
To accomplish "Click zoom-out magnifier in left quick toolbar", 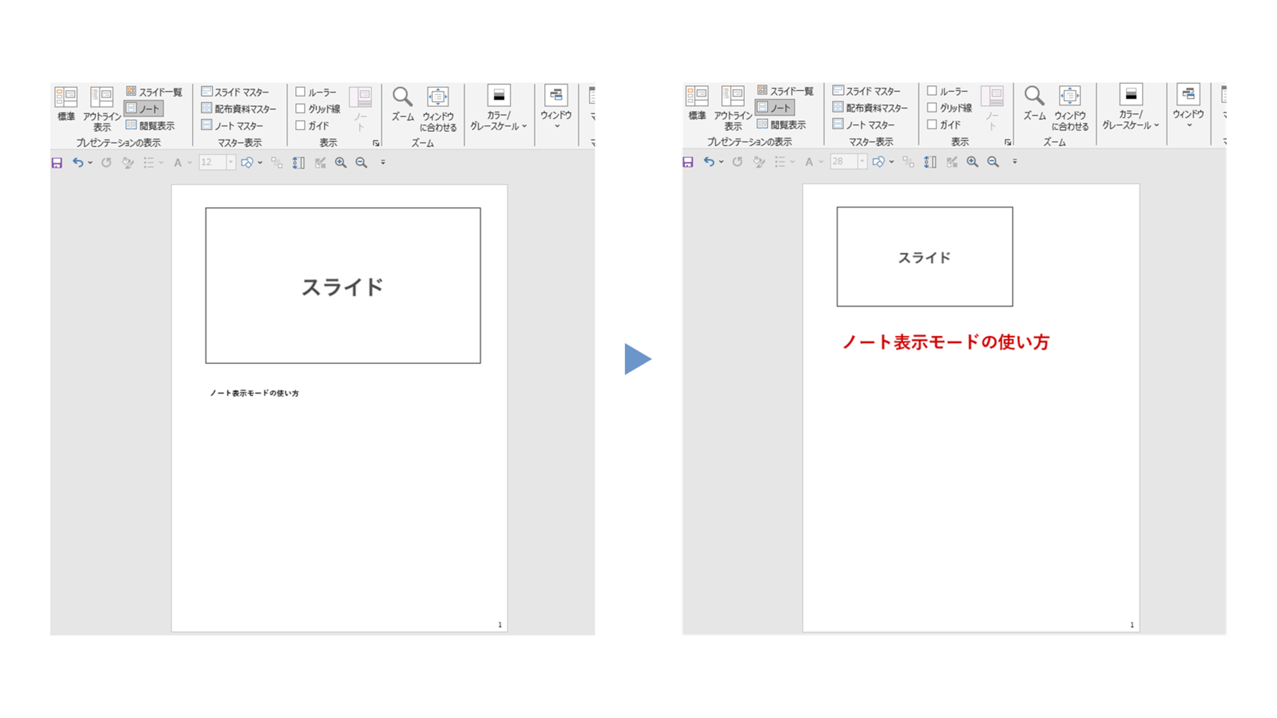I will coord(362,163).
